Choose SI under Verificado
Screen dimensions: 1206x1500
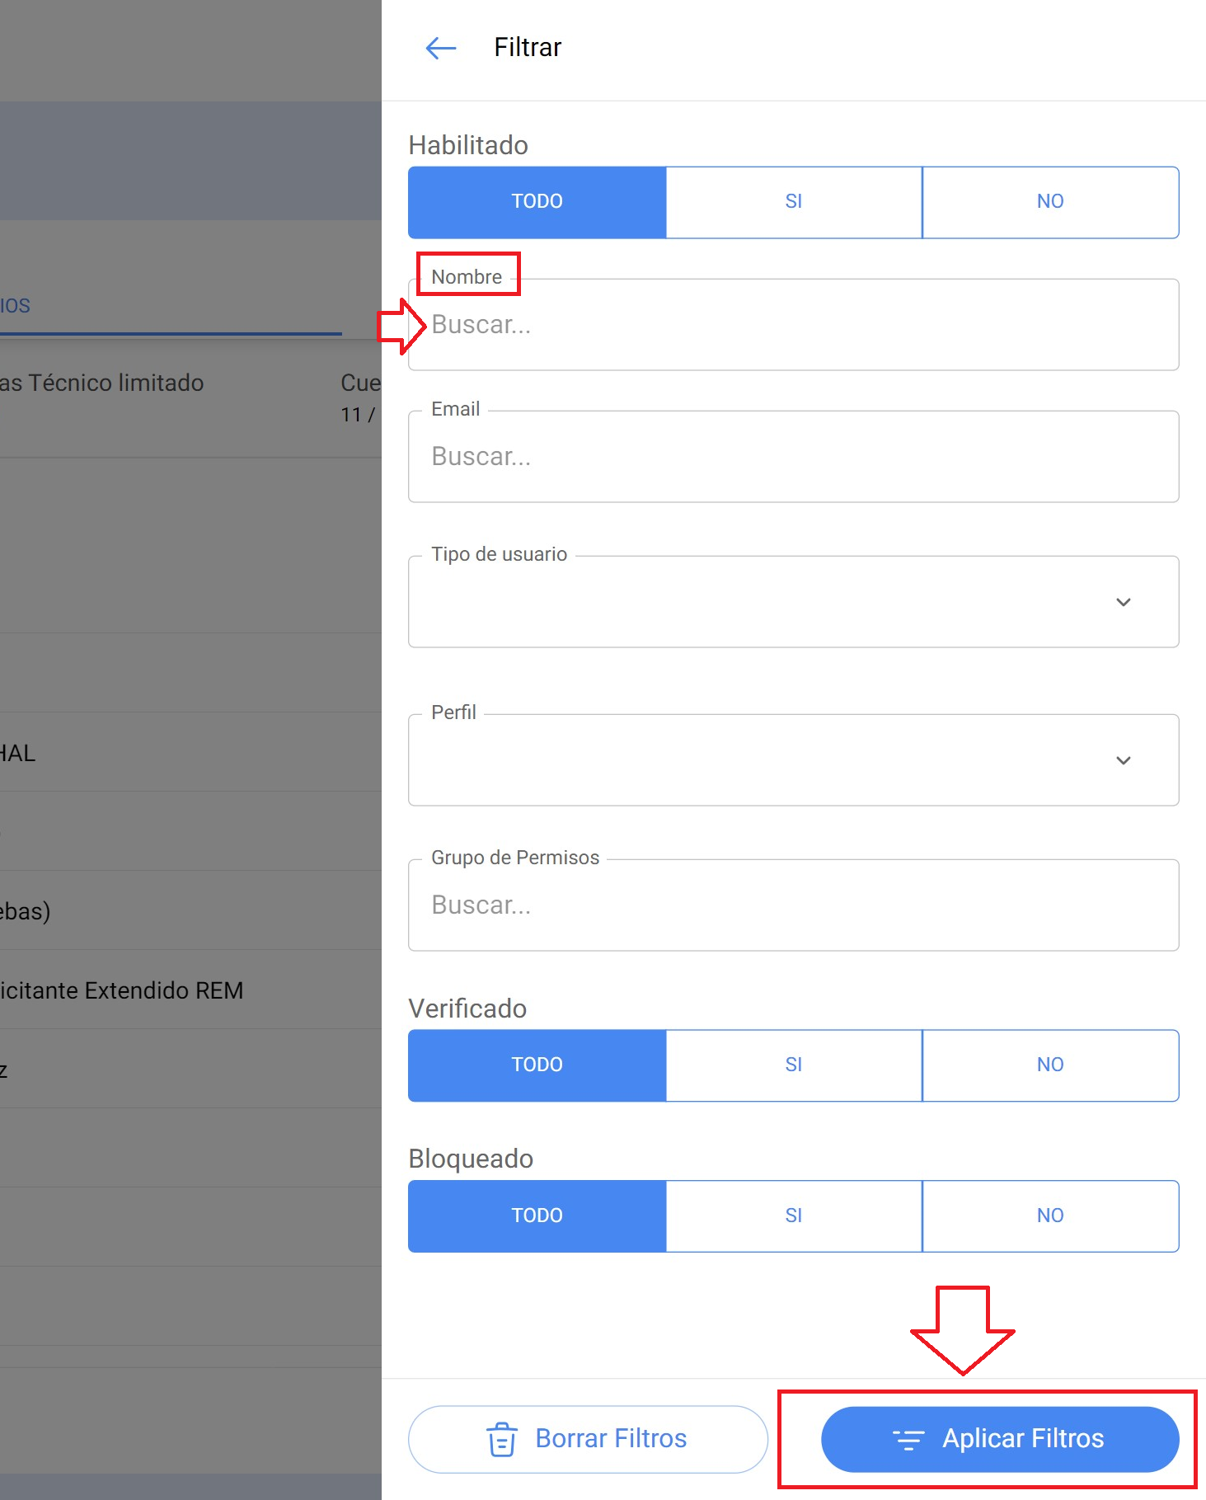click(x=793, y=1065)
